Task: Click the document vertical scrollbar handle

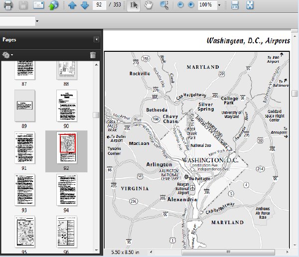Action: coord(295,94)
